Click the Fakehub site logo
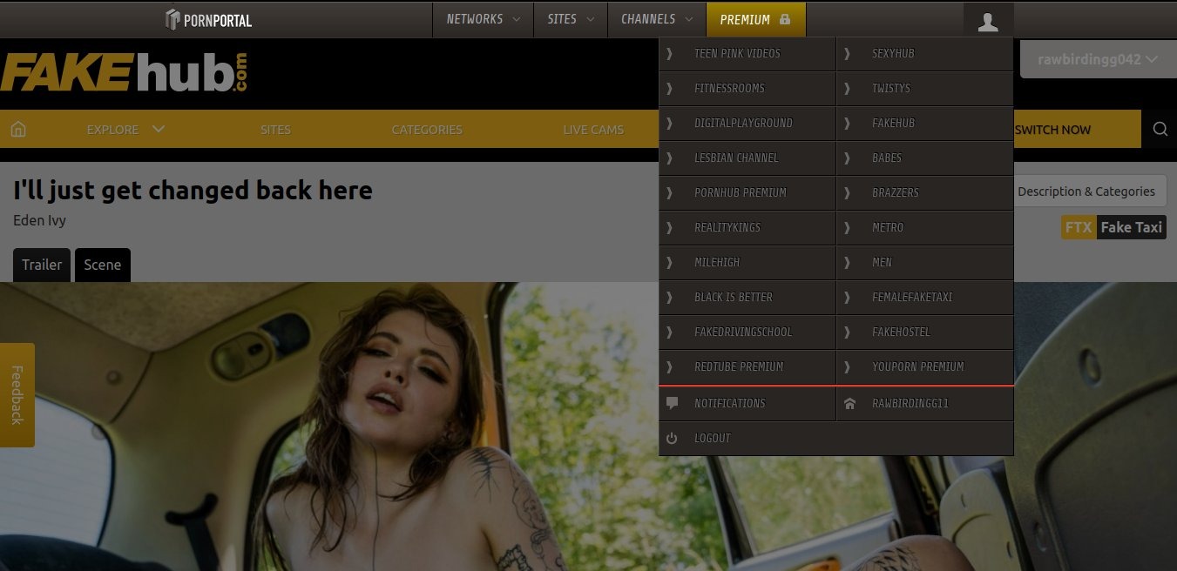The width and height of the screenshot is (1177, 571). pyautogui.click(x=125, y=73)
